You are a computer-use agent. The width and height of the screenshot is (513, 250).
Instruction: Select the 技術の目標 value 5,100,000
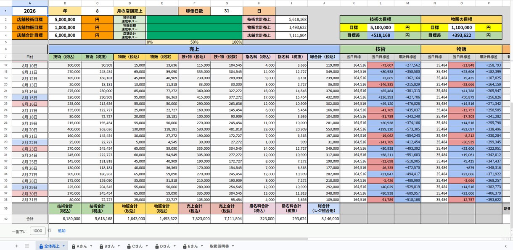coord(381,27)
